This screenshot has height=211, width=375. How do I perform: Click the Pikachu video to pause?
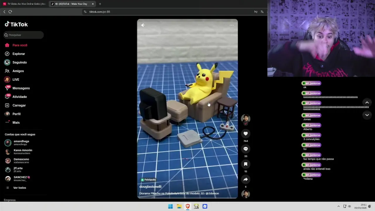[x=187, y=109]
